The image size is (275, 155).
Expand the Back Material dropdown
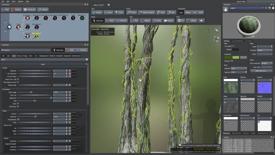point(239,68)
